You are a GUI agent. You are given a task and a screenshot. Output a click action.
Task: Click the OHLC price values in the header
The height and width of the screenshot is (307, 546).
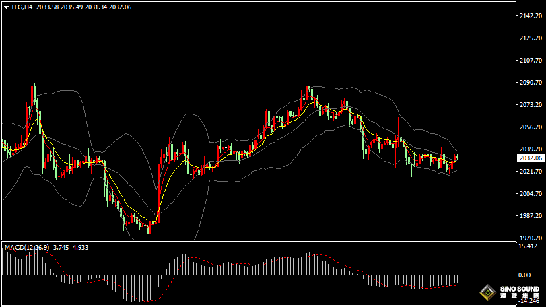[x=84, y=7]
